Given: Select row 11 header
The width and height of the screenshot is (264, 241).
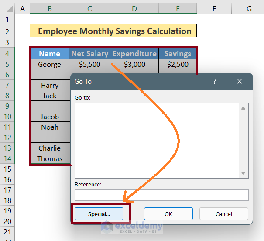Looking at the screenshot, I should pos(7,127).
